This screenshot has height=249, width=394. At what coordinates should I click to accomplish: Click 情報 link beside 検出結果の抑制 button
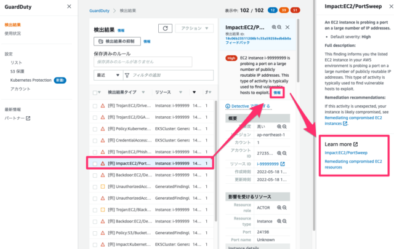pyautogui.click(x=147, y=41)
